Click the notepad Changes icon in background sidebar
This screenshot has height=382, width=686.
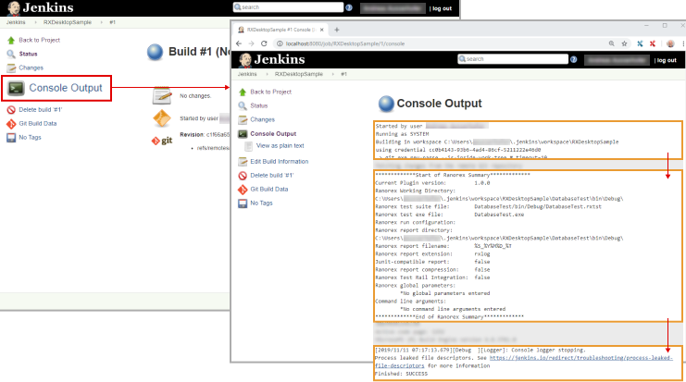(11, 68)
